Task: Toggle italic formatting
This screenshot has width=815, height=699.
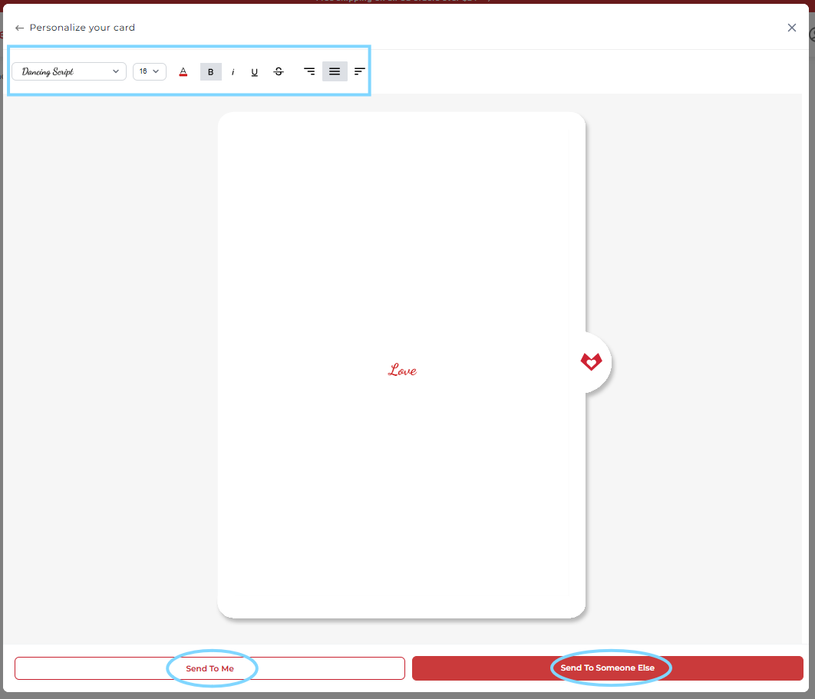Action: click(233, 72)
